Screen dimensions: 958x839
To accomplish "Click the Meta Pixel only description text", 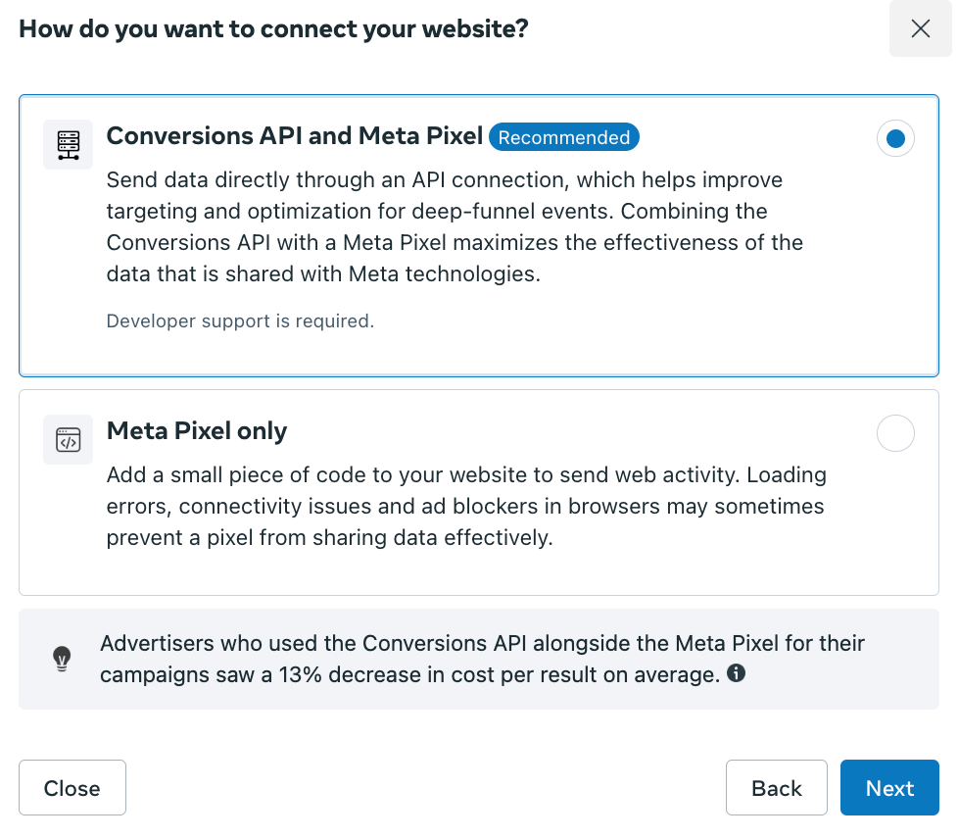I will (x=466, y=507).
